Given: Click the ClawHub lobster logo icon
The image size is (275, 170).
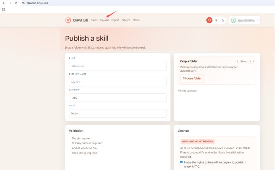Looking at the screenshot, I should tap(68, 20).
